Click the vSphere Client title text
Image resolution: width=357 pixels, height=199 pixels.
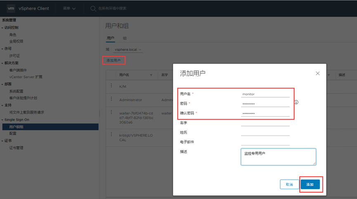pyautogui.click(x=34, y=8)
